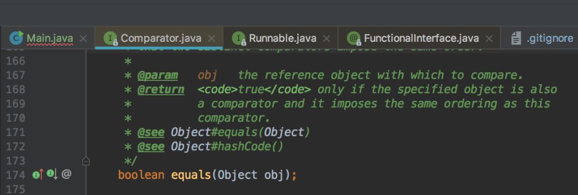Click the @ annotation gutter icon on line 174
The height and width of the screenshot is (195, 578).
point(66,174)
